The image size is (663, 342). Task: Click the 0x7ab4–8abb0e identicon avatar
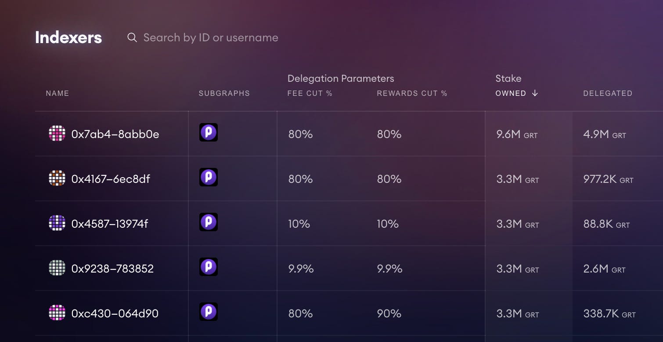57,133
